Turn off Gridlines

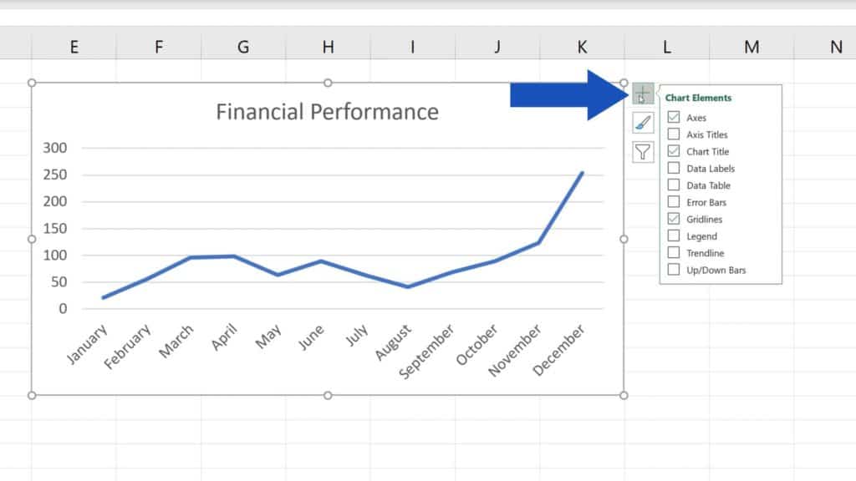[673, 218]
